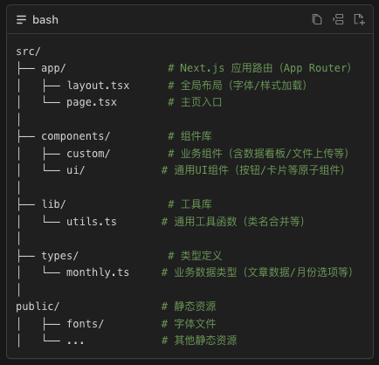Click the src/ root line

(x=28, y=52)
